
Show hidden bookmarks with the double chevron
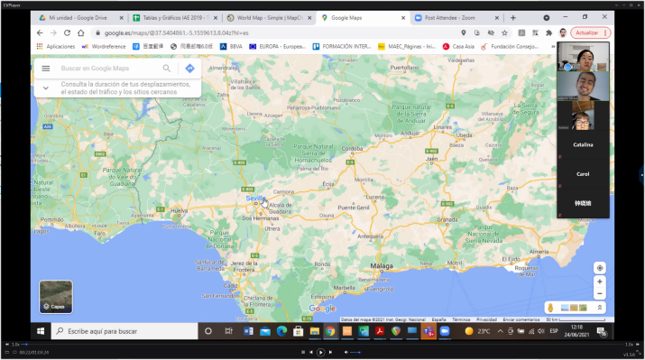[x=553, y=47]
